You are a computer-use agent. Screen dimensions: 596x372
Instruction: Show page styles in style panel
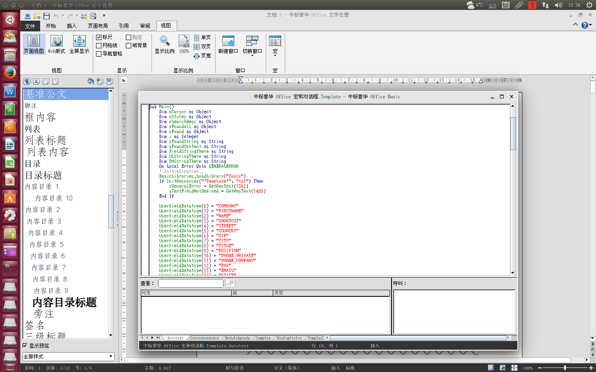coord(55,81)
